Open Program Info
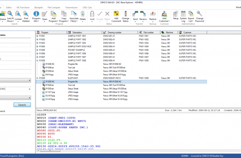Viewport: 241px width, 158px height. pyautogui.click(x=36, y=16)
